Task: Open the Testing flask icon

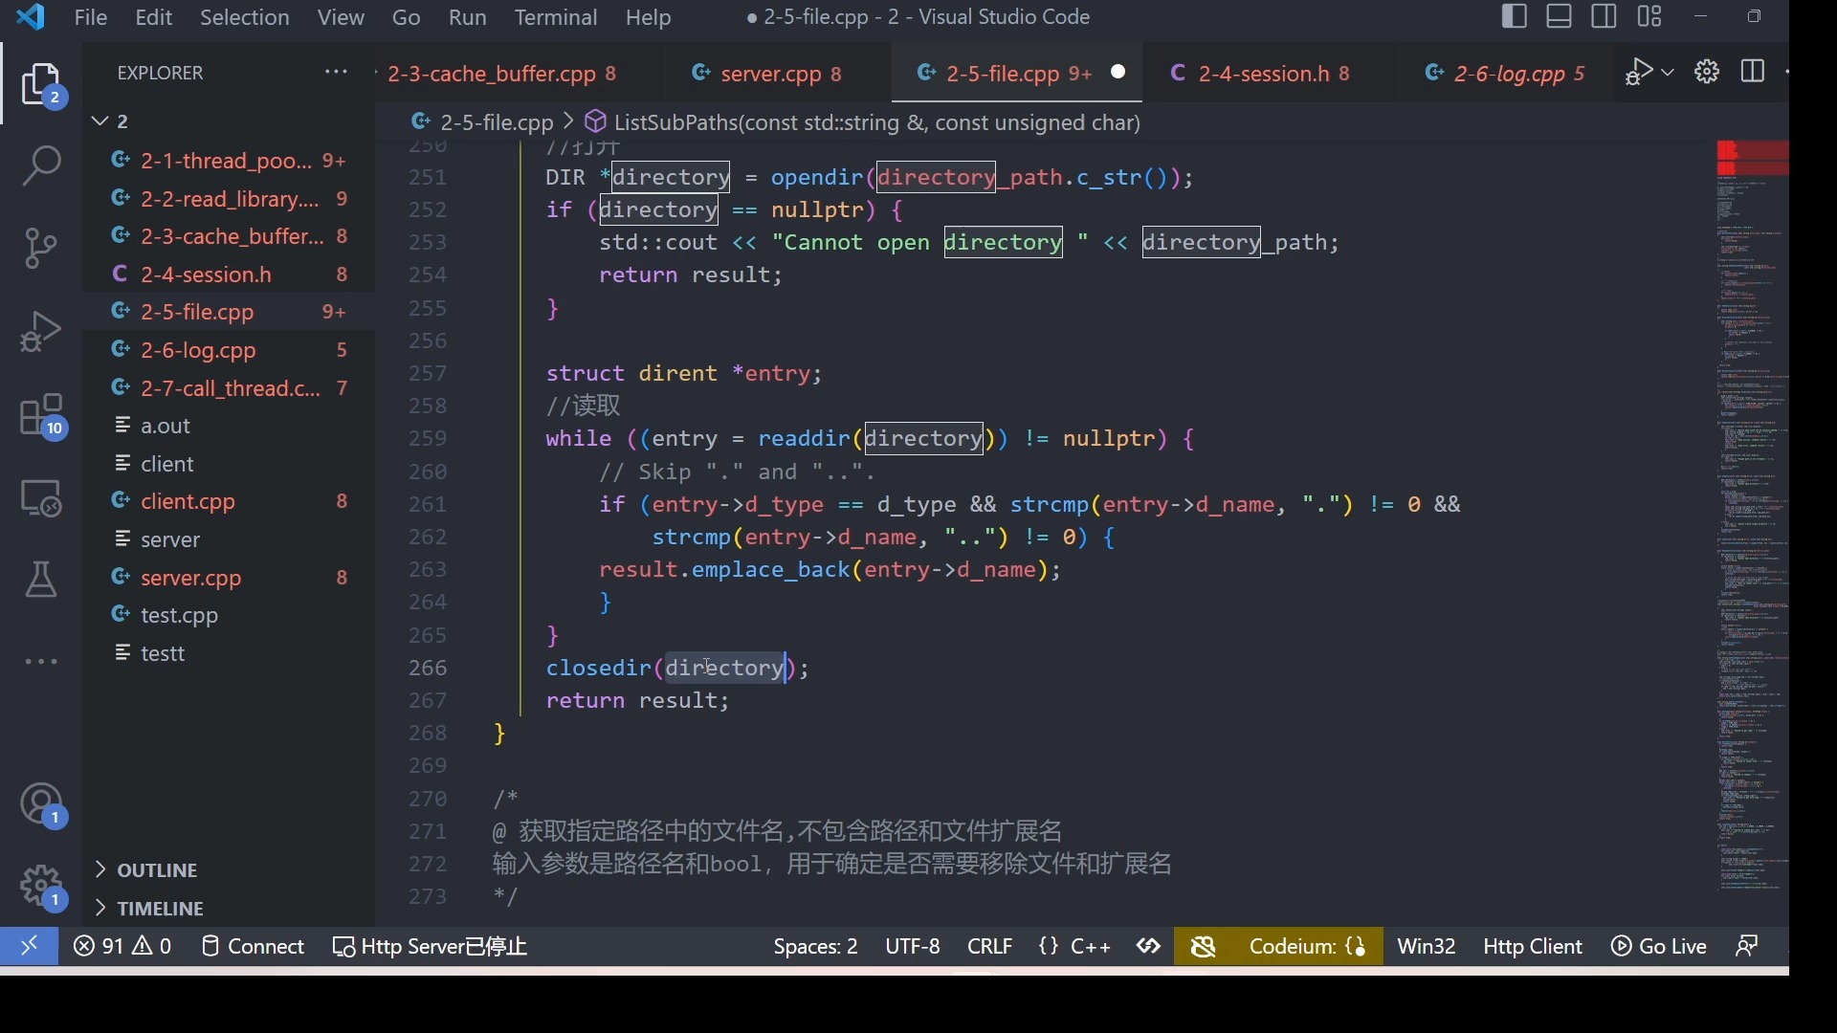Action: [x=42, y=581]
